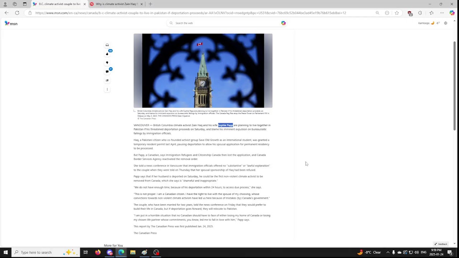Add page to favorites star
Screen dimensions: 459x258
(397, 13)
